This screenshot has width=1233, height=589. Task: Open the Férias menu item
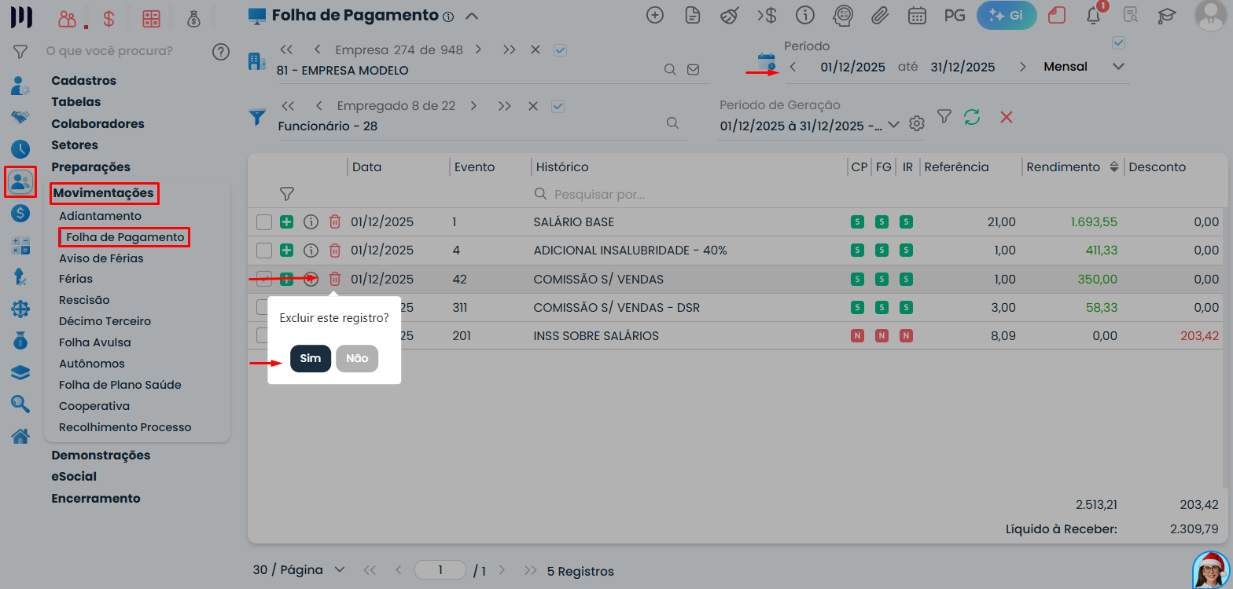coord(75,279)
